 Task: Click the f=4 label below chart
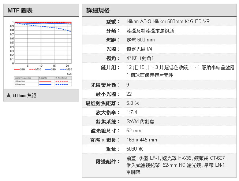click(69, 74)
